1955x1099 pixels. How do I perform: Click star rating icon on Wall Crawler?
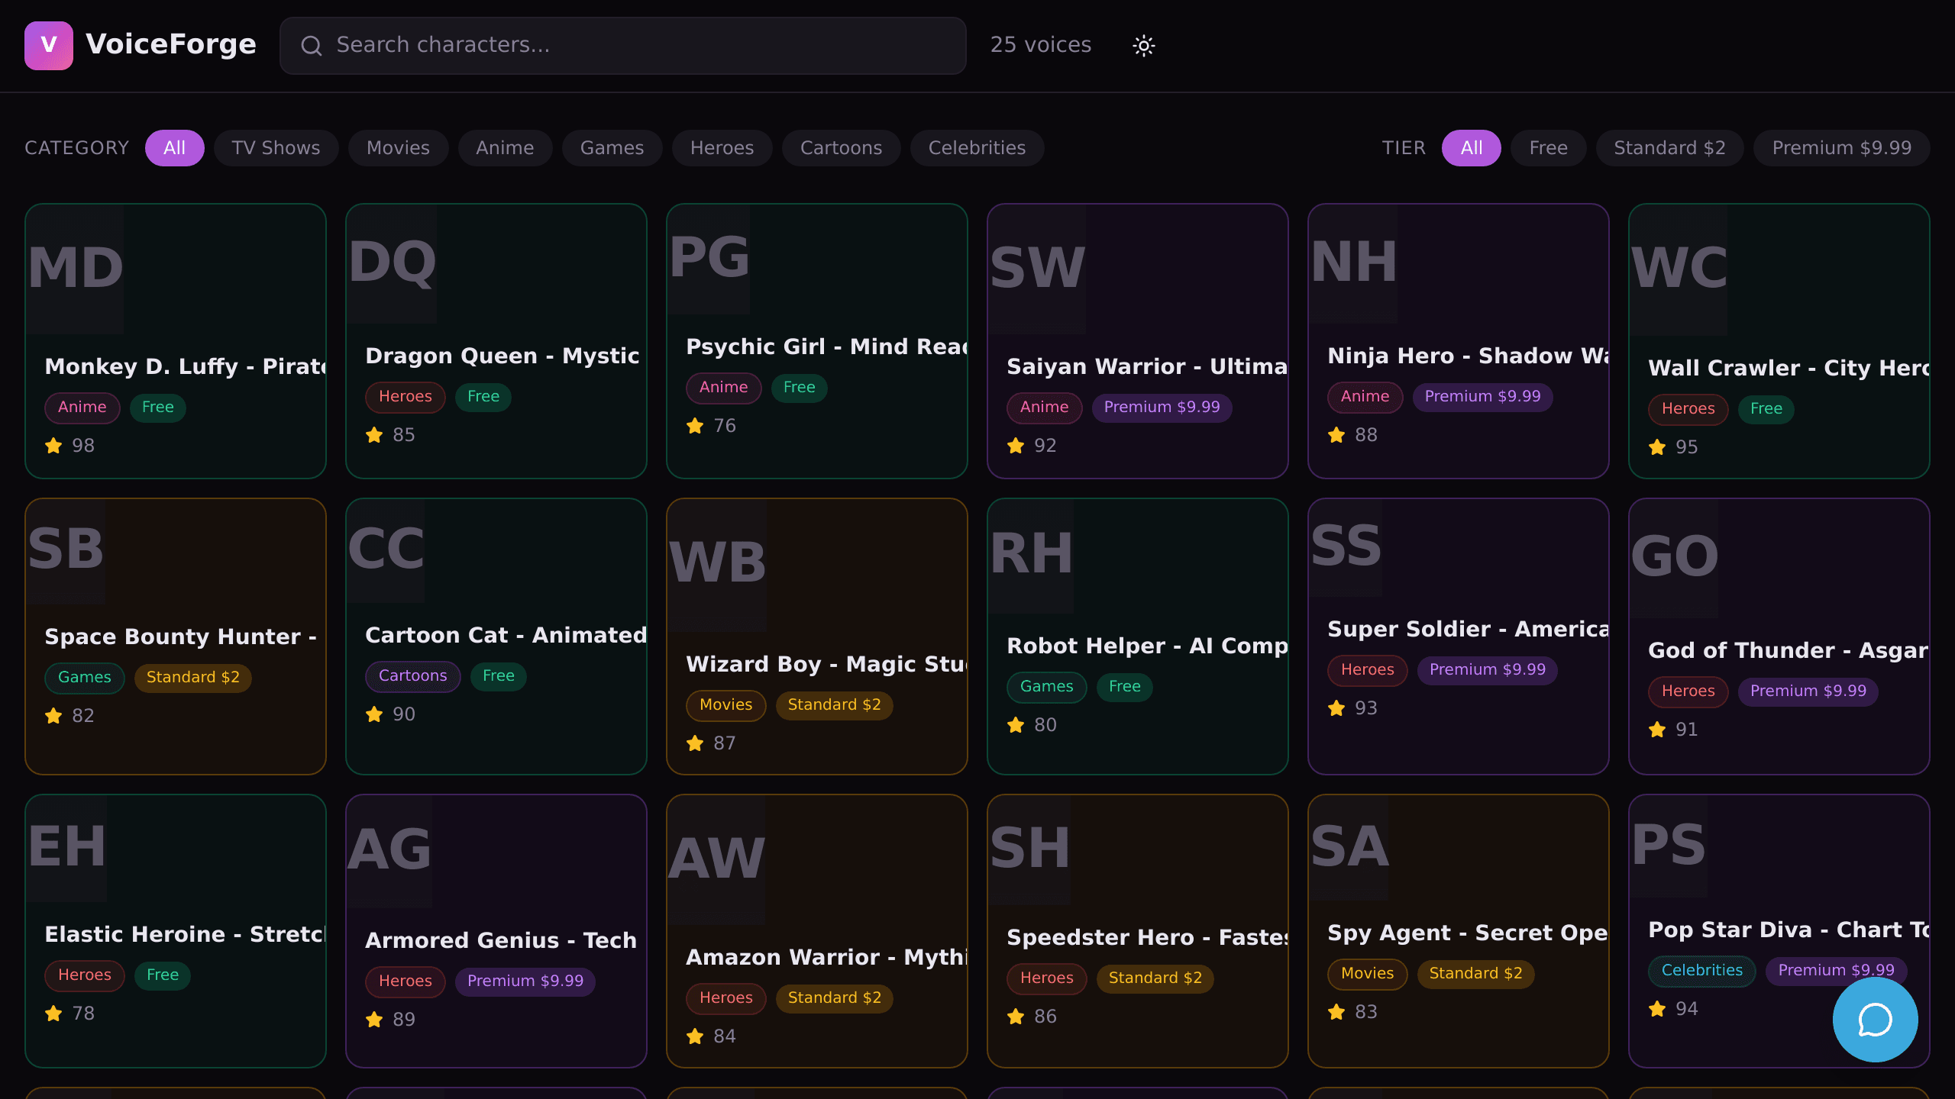[x=1657, y=446]
